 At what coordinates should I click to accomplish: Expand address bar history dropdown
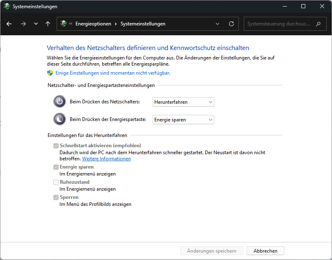(x=218, y=24)
